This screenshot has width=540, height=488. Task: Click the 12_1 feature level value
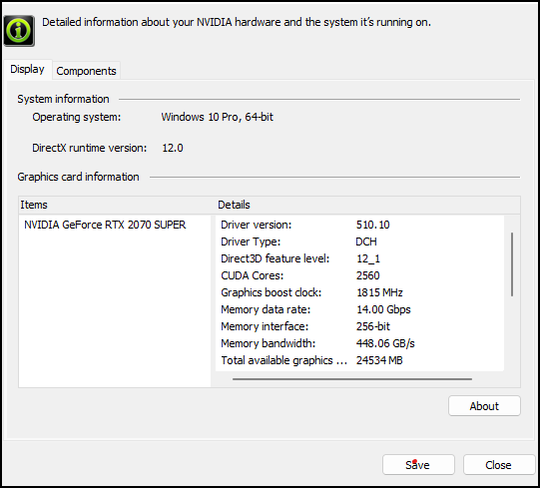tap(368, 258)
